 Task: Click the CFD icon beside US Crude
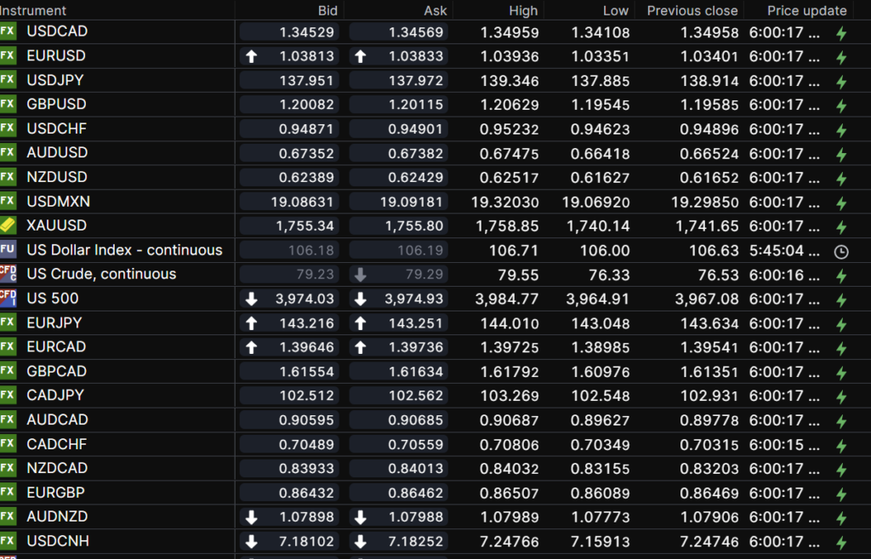click(8, 274)
